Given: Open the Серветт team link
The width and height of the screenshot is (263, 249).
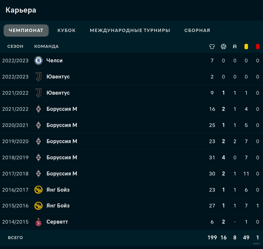Looking at the screenshot, I should 57,222.
